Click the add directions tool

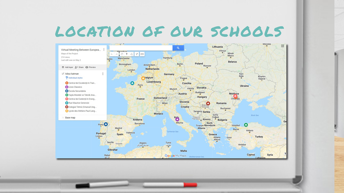[137, 54]
